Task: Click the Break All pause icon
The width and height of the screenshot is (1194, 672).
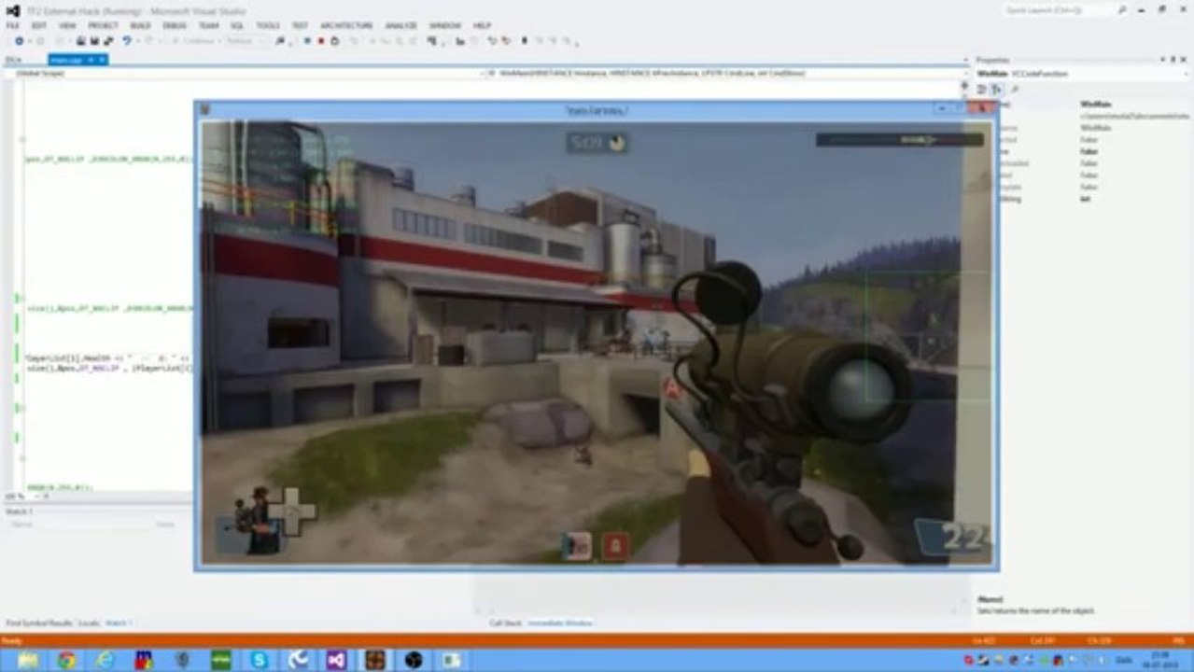Action: 306,41
